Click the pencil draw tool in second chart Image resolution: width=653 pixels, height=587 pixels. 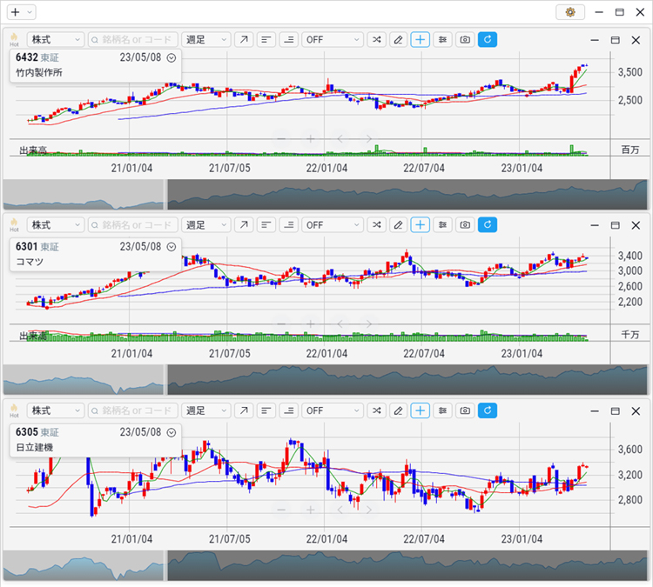coord(398,225)
